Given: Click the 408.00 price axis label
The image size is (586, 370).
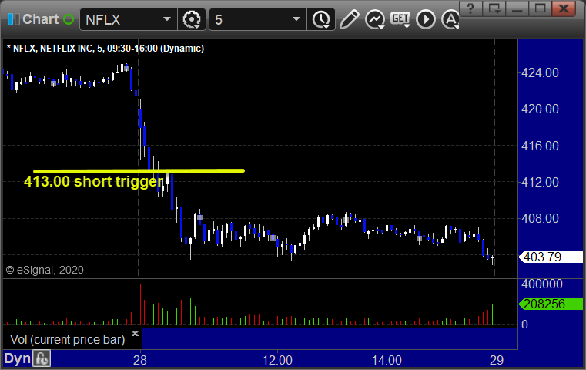Looking at the screenshot, I should (540, 218).
